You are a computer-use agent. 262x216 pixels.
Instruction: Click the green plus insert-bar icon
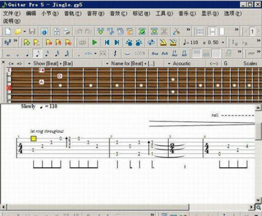tap(101, 32)
